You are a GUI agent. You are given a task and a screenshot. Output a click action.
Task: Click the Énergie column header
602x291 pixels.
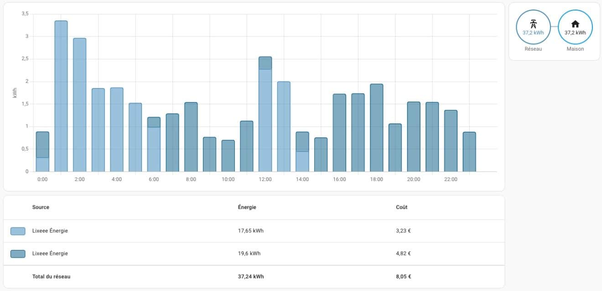click(x=246, y=207)
